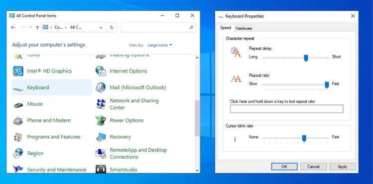Expand the View by Large icons dropdown
The image size is (373, 184).
click(160, 45)
